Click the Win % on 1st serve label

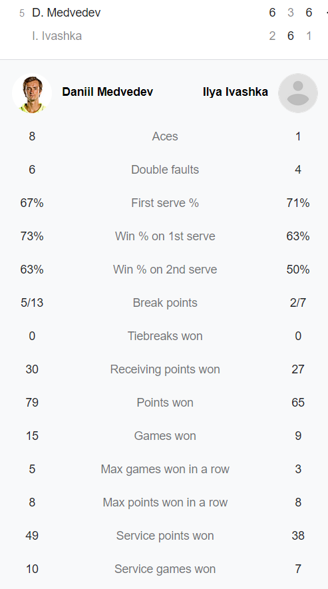[165, 236]
